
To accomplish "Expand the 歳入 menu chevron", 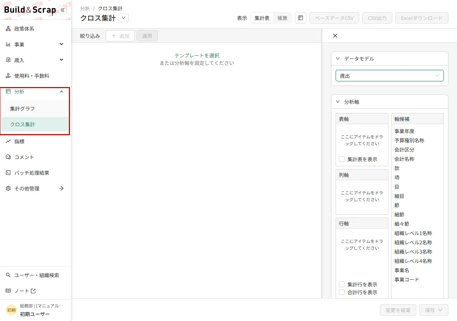I will tap(61, 60).
